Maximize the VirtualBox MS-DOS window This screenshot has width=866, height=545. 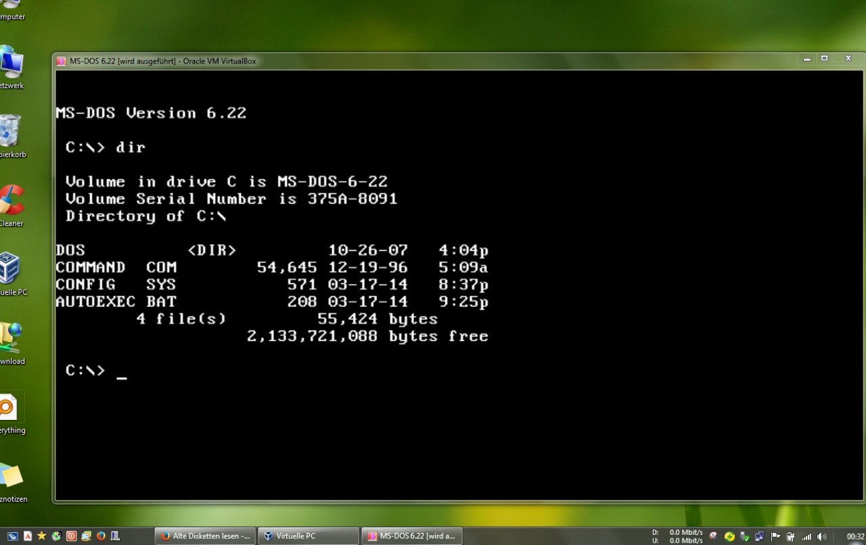824,60
